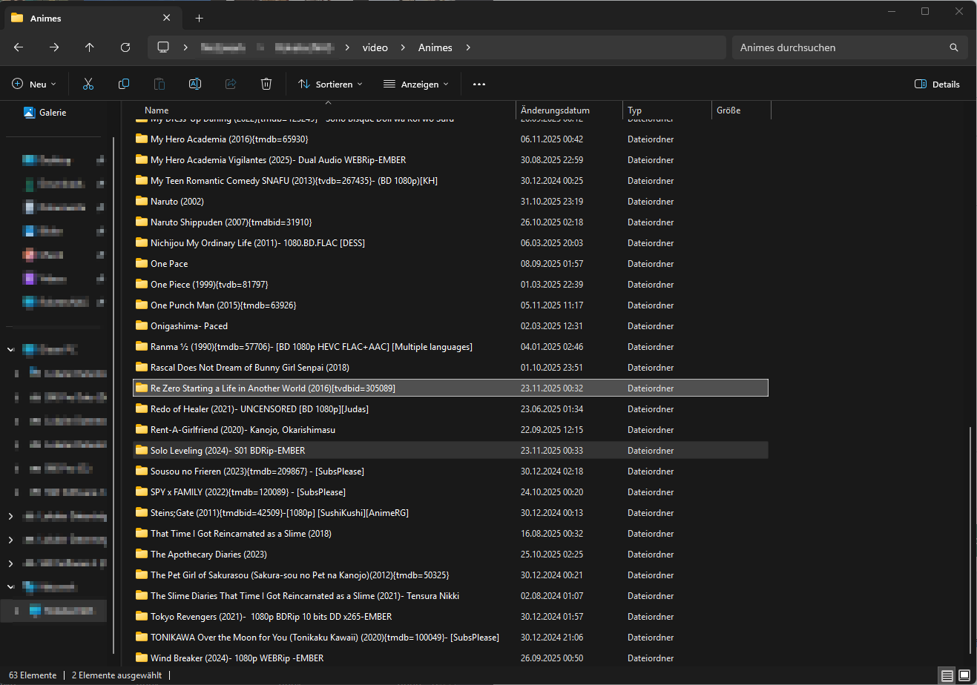Expand the Neu dropdown menu

[x=34, y=85]
